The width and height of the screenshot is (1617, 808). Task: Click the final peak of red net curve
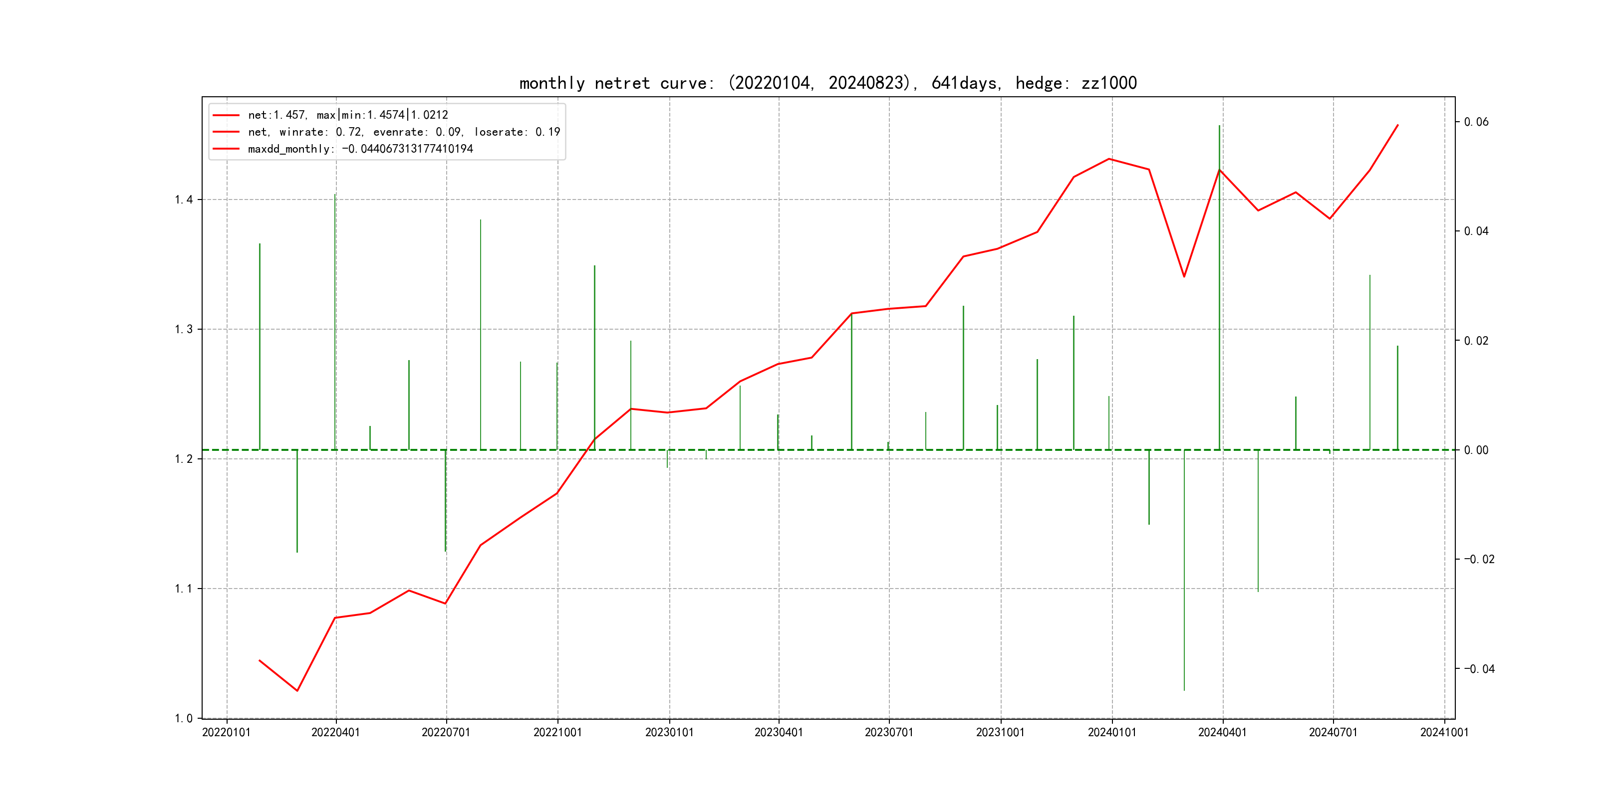1397,126
